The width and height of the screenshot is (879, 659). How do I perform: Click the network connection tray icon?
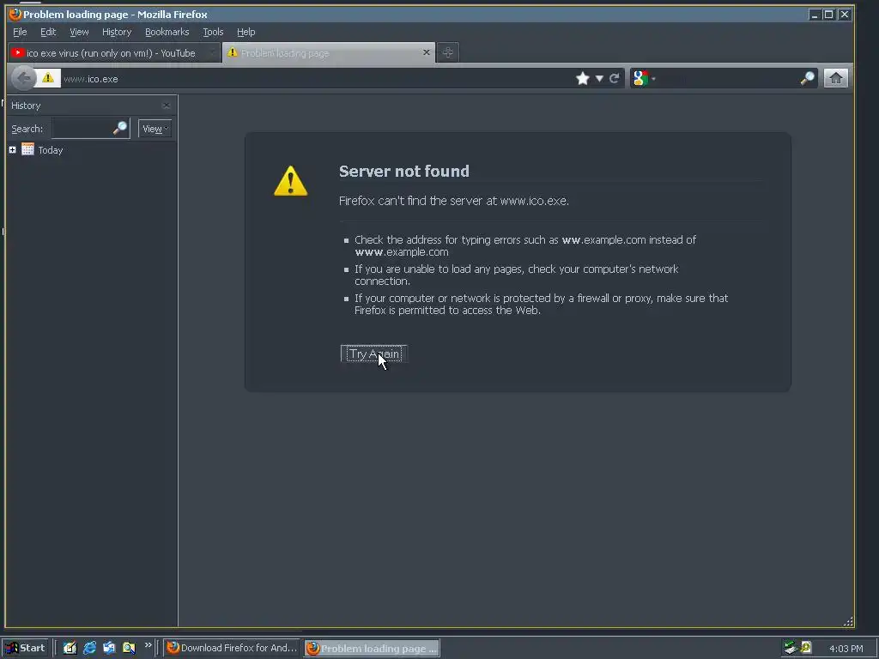point(791,648)
